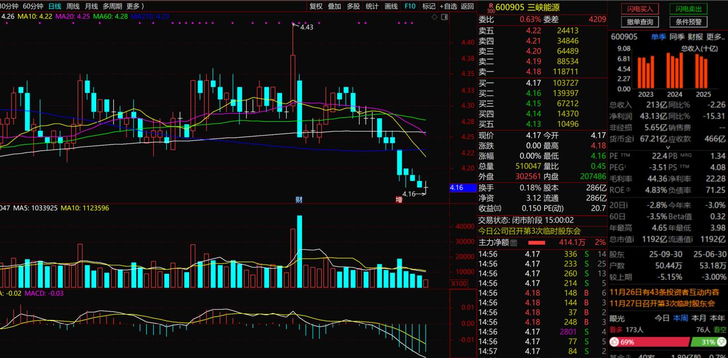Click the X100 unit label on the volume panel
Image resolution: width=728 pixels, height=358 pixels.
(x=459, y=283)
